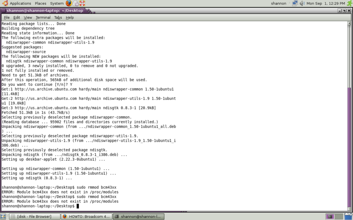Click 'Need to get 51.3kB of archives.' line
Image resolution: width=353 pixels, height=220 pixels.
36,75
